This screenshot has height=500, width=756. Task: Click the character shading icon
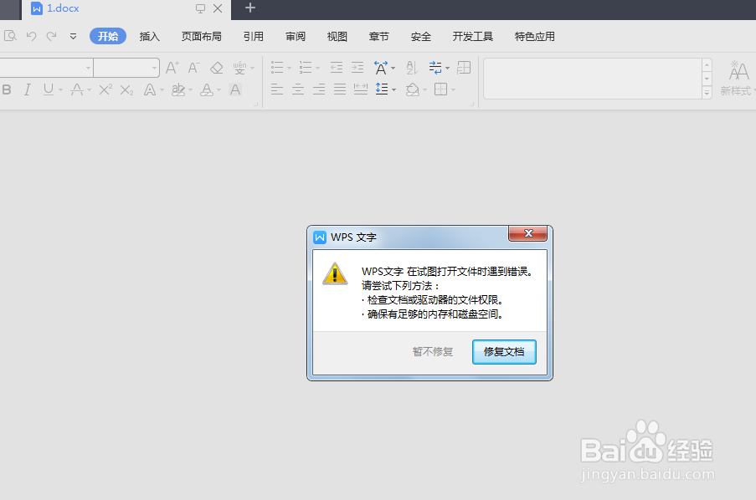[235, 89]
